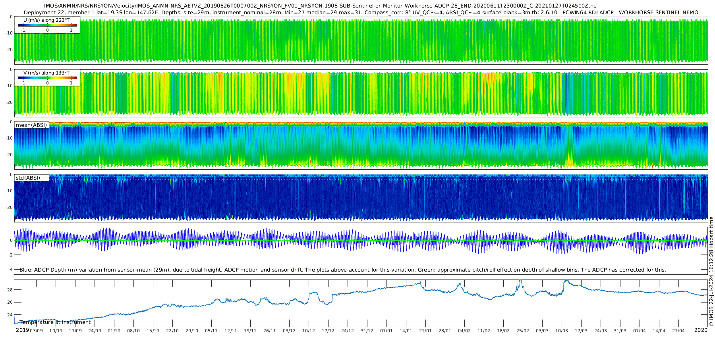Click the Deployment 22 metadata line
715x337 pixels.
(x=361, y=13)
